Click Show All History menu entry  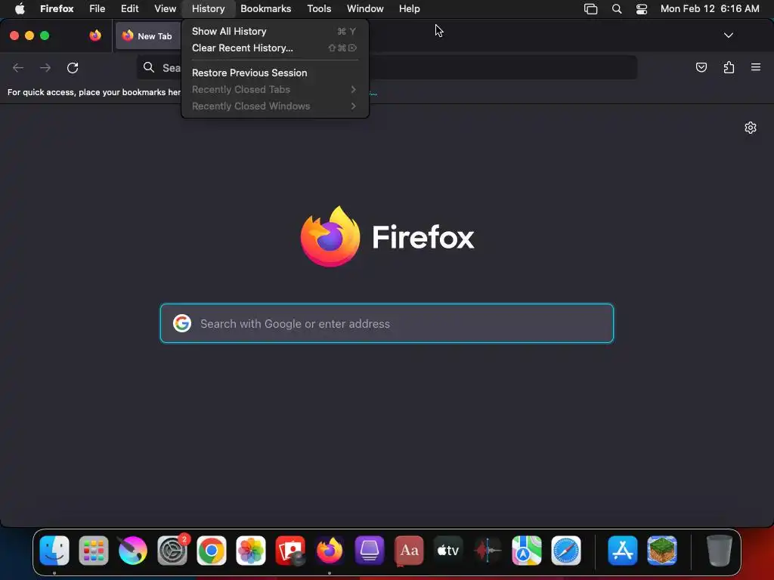click(x=275, y=31)
